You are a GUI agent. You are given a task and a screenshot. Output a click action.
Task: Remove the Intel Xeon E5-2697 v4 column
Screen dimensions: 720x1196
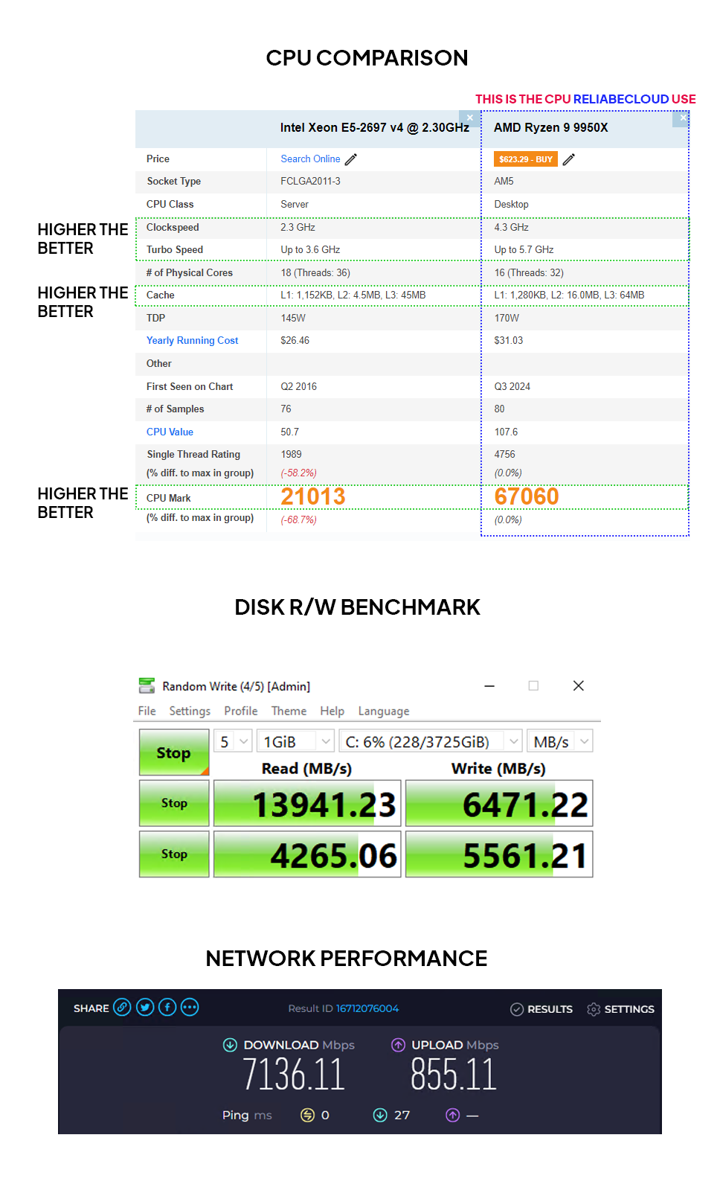(469, 118)
